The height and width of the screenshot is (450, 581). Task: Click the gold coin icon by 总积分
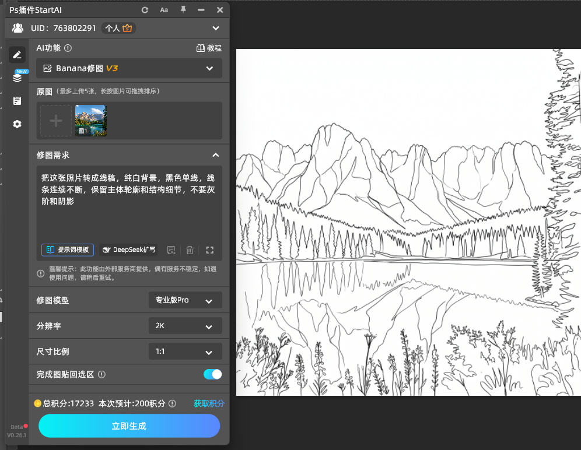(x=37, y=403)
